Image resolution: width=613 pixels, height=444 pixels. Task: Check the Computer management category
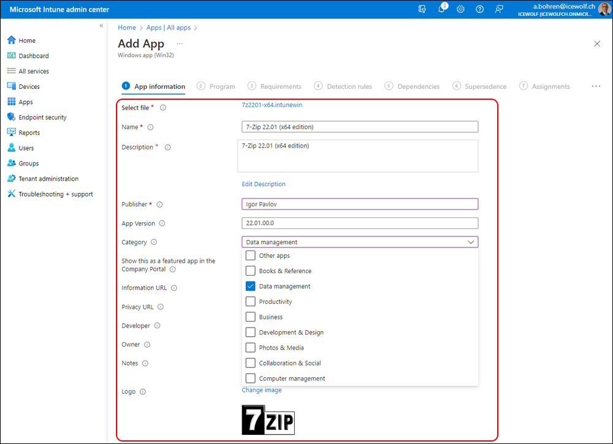251,378
